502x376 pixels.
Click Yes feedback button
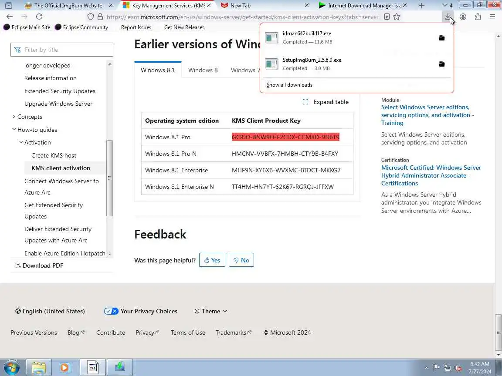pos(212,260)
